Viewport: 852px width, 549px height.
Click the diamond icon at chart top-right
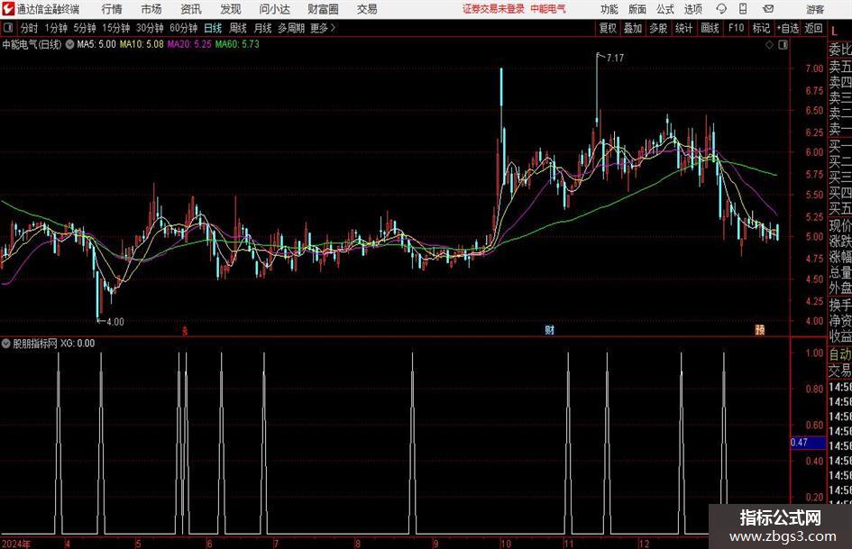(x=769, y=45)
